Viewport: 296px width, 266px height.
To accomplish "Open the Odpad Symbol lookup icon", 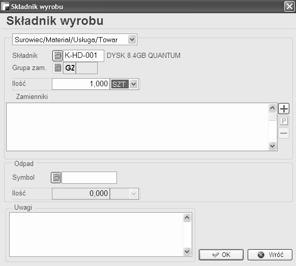I will (x=56, y=178).
